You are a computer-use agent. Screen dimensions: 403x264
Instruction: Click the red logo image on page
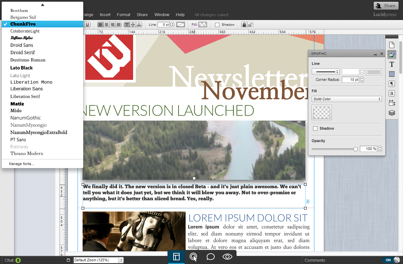109,57
